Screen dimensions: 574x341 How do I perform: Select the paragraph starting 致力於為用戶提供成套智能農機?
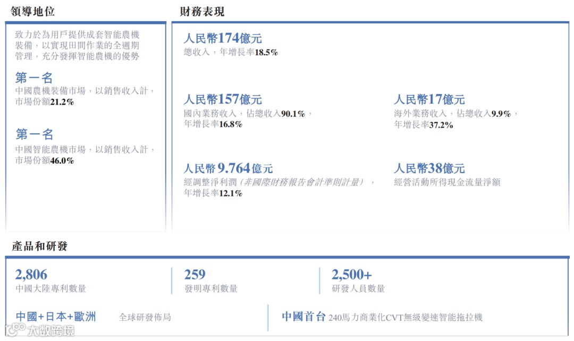point(77,45)
